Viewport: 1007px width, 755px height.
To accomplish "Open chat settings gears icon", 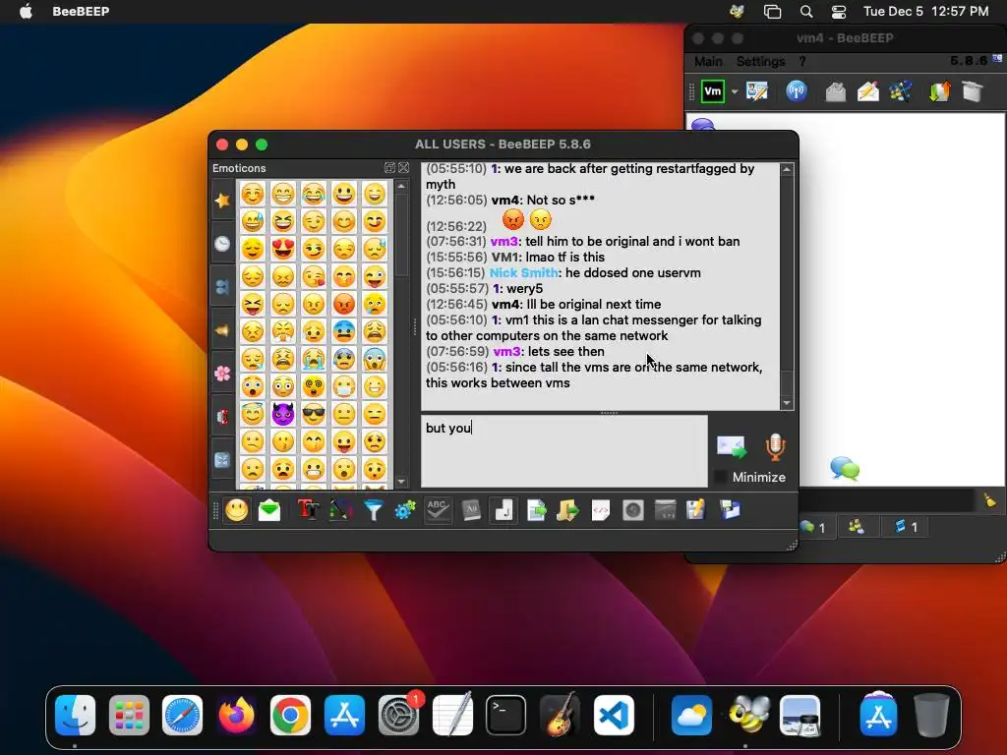I will [x=405, y=510].
